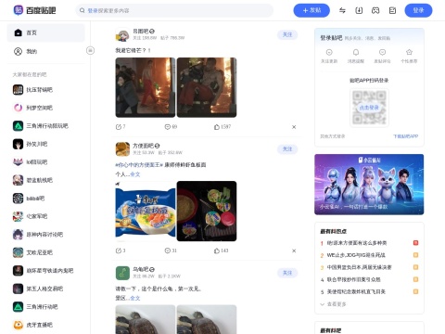Dismiss the first post with X
This screenshot has height=334, width=445.
(x=294, y=127)
